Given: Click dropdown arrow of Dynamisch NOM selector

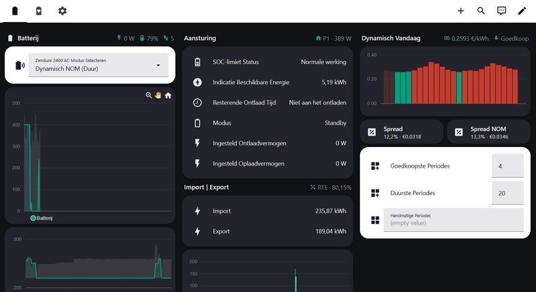Looking at the screenshot, I should 158,65.
